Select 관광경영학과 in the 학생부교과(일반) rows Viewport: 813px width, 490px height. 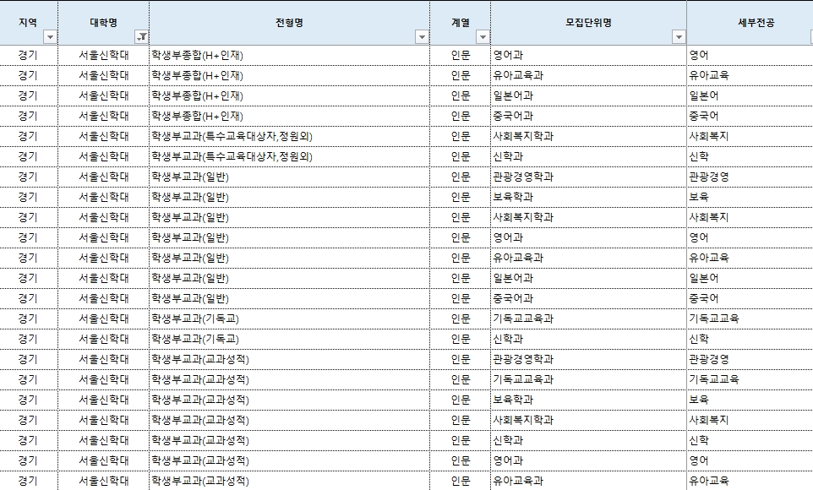[522, 177]
